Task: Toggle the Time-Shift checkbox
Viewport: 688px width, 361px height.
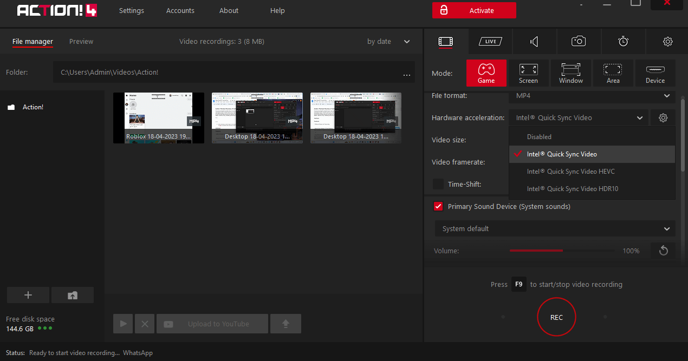Action: pos(438,184)
